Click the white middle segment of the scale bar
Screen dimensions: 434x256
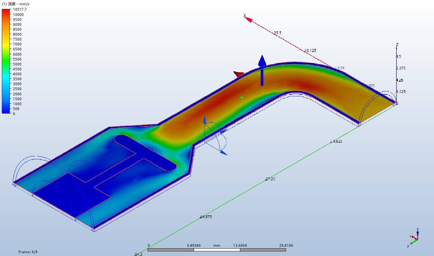(217, 250)
